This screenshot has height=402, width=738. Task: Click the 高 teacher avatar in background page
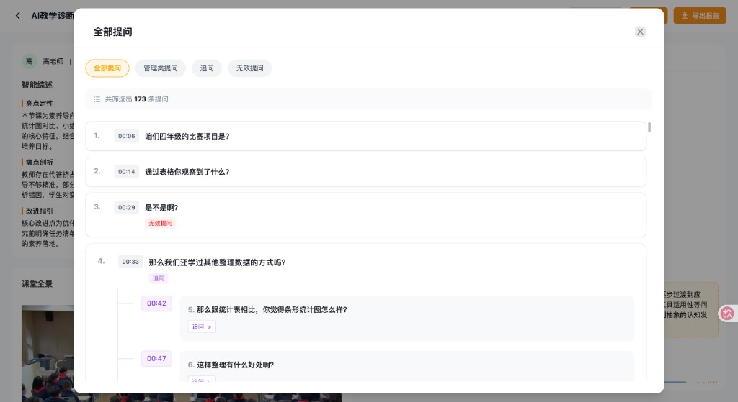pos(29,61)
